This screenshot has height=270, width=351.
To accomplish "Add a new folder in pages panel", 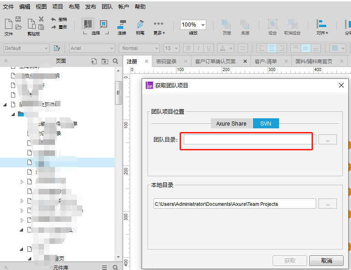I will (x=105, y=61).
